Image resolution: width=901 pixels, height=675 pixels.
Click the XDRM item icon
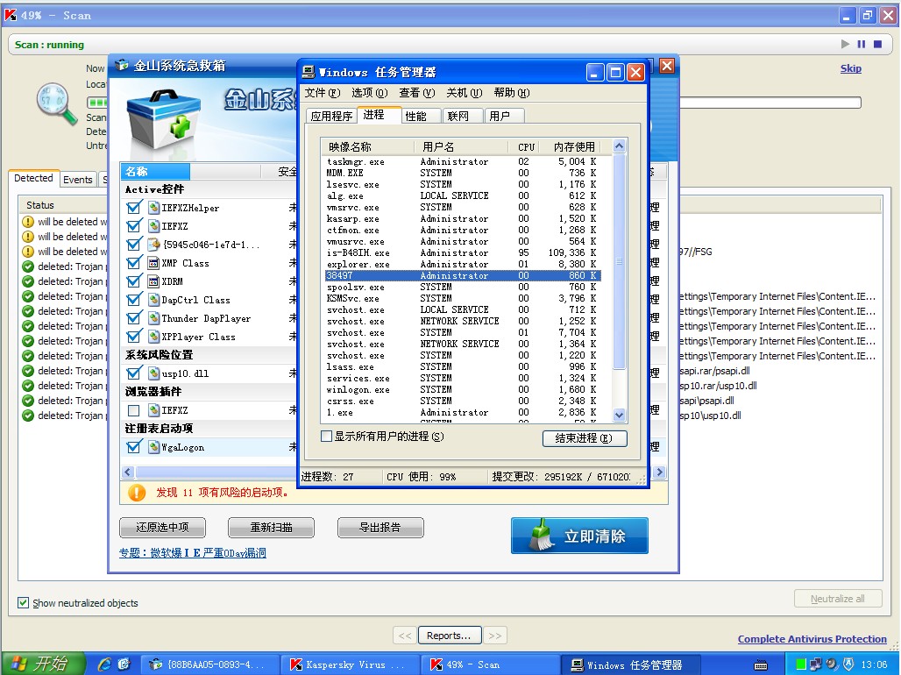tap(153, 281)
